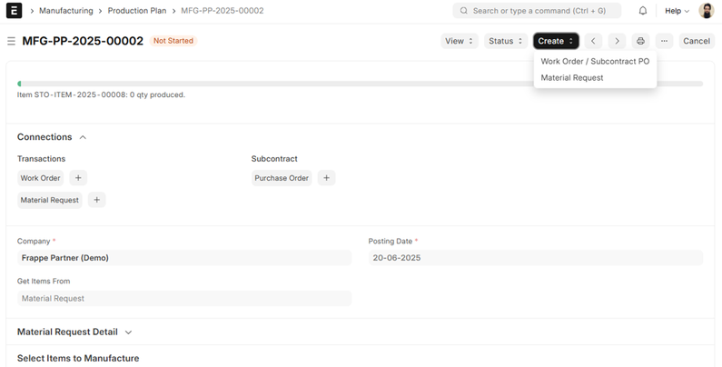Open the user profile avatar
The image size is (722, 367).
707,11
